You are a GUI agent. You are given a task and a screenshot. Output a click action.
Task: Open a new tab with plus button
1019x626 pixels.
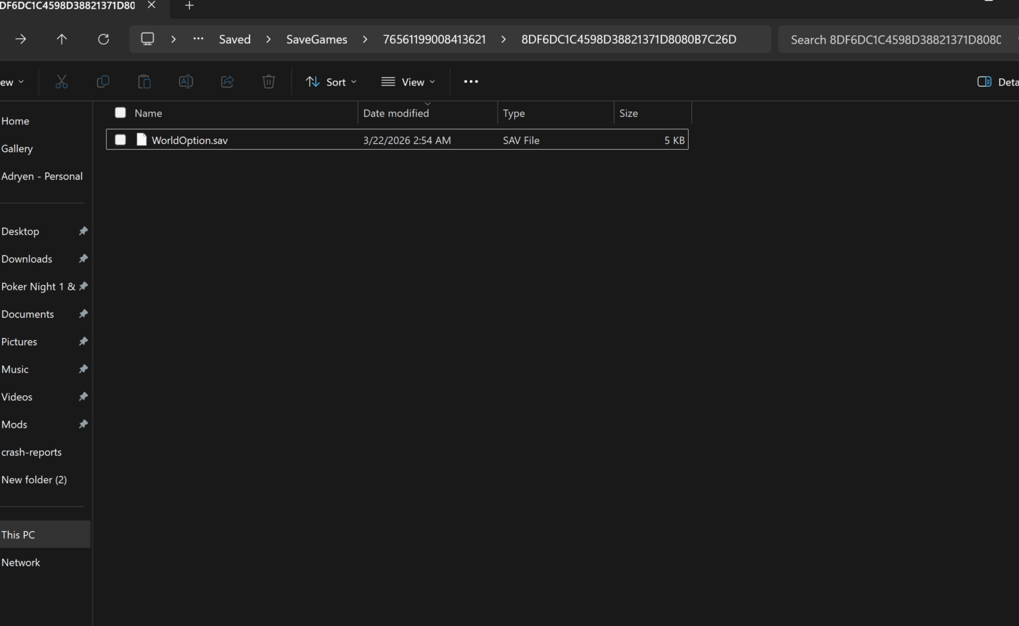[x=189, y=6]
